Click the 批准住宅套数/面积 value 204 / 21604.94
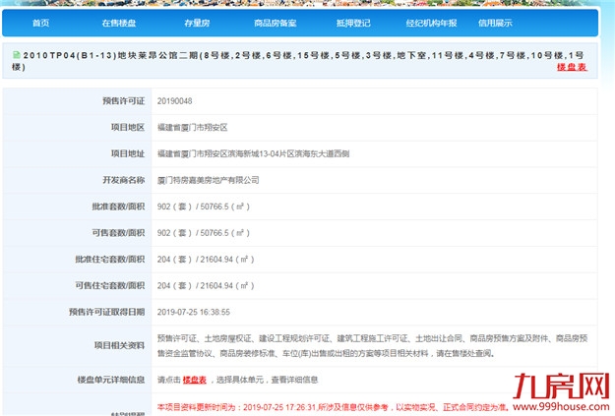The image size is (615, 416). point(206,260)
